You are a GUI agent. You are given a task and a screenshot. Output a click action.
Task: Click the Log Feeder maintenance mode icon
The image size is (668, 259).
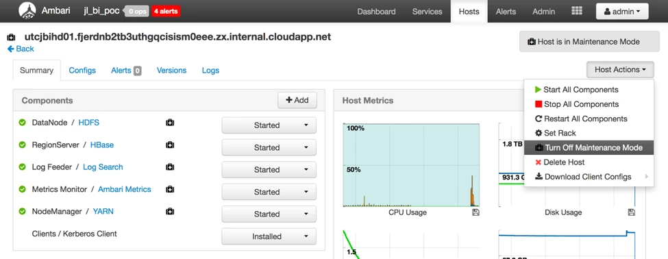pos(169,167)
